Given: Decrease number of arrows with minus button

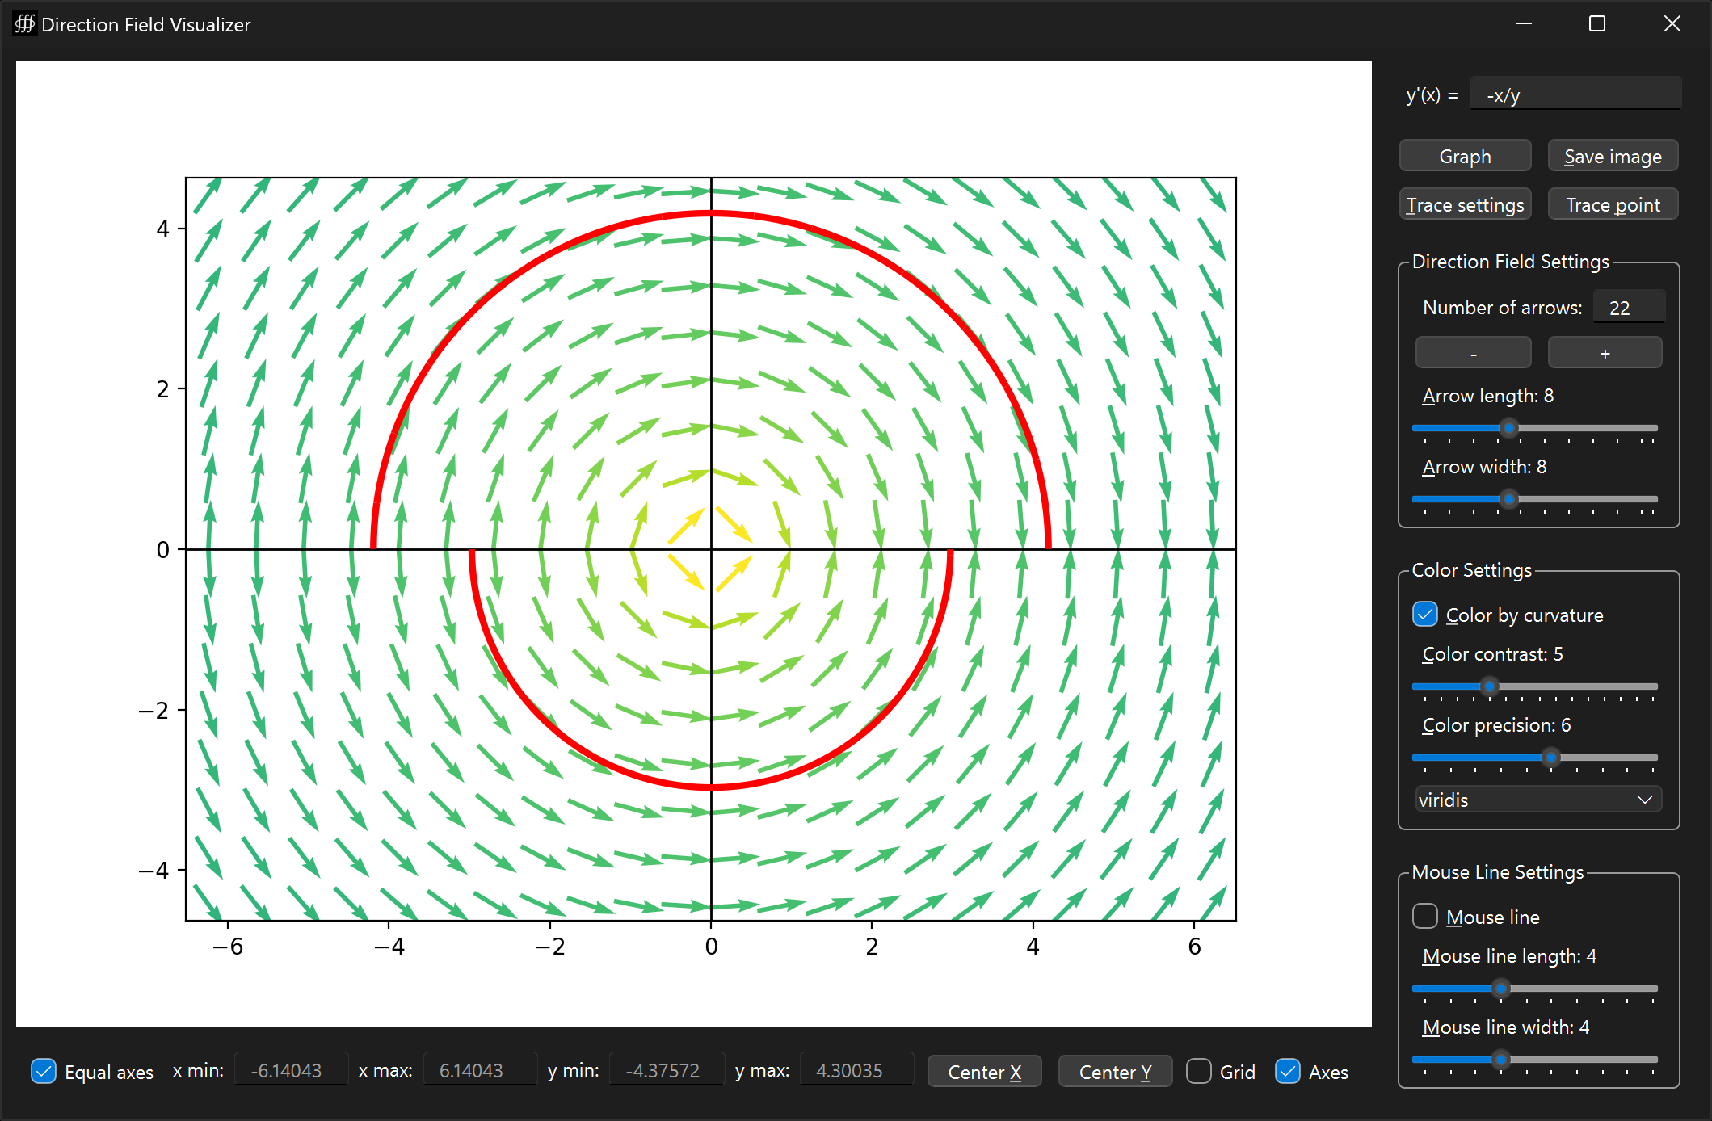Looking at the screenshot, I should tap(1473, 353).
